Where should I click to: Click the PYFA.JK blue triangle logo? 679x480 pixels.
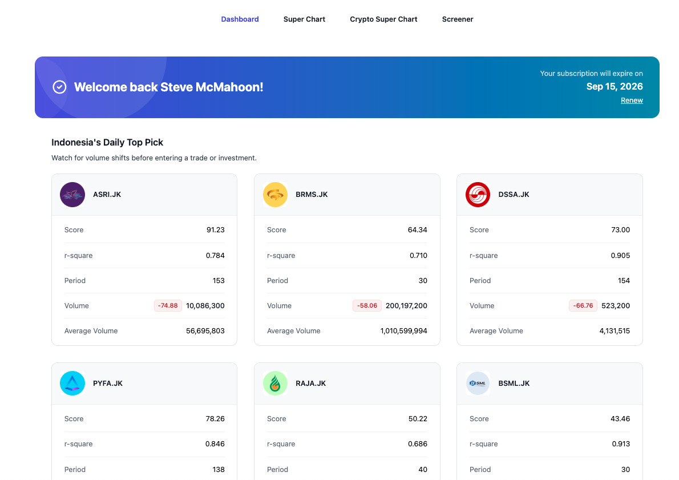click(x=72, y=383)
